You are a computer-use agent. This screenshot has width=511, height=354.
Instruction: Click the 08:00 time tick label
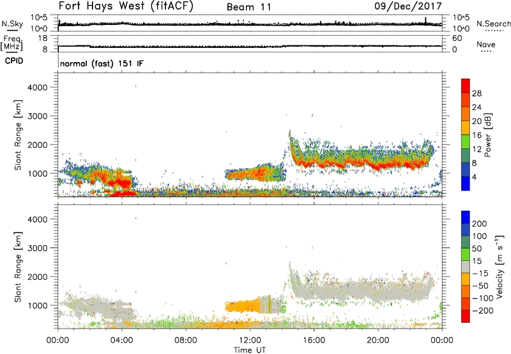click(186, 341)
